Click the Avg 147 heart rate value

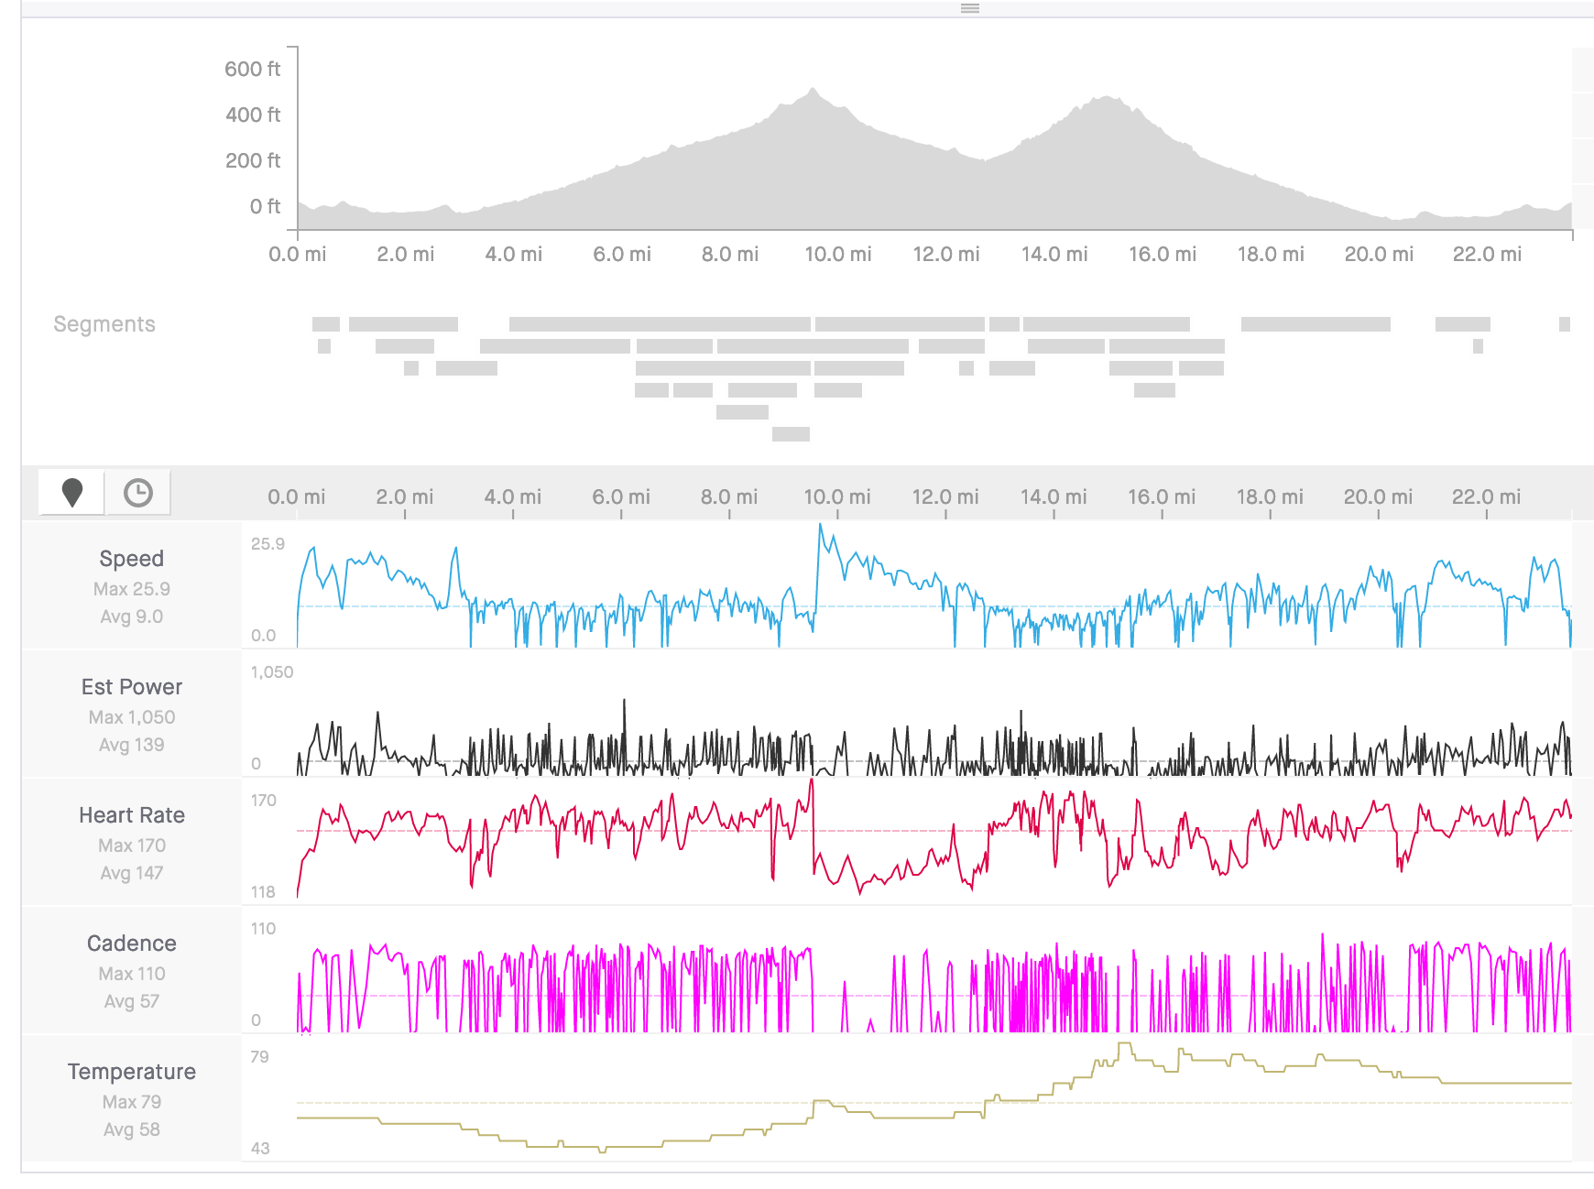point(132,873)
